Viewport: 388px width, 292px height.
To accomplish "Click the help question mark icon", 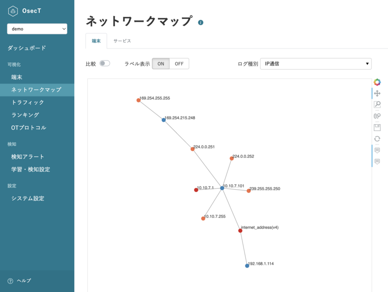I will click(10, 281).
